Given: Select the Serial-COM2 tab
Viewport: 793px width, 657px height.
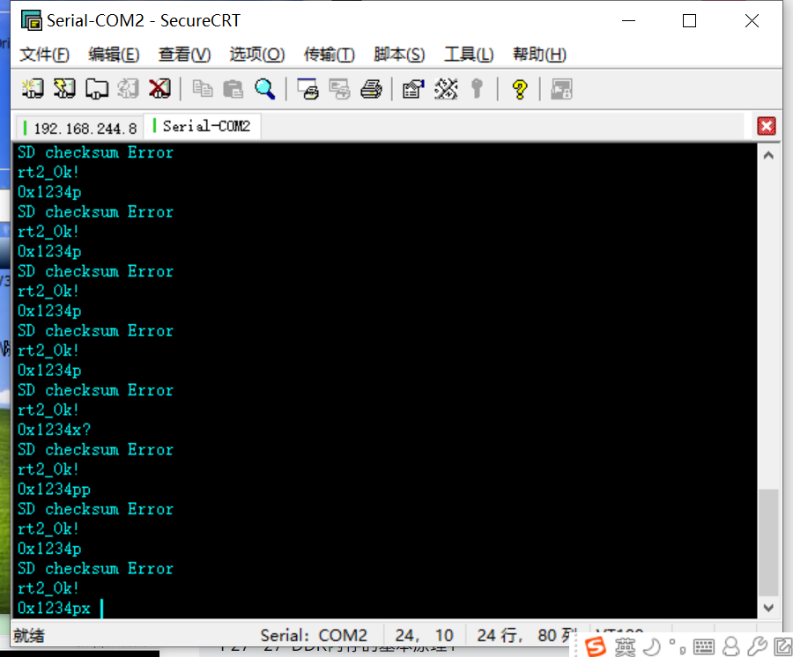Looking at the screenshot, I should 203,126.
